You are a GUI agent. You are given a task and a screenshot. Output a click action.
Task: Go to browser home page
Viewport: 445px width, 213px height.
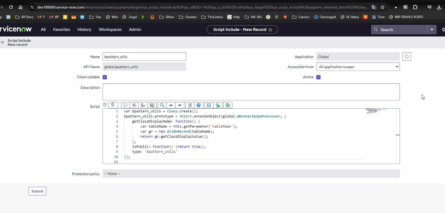coord(21,7)
